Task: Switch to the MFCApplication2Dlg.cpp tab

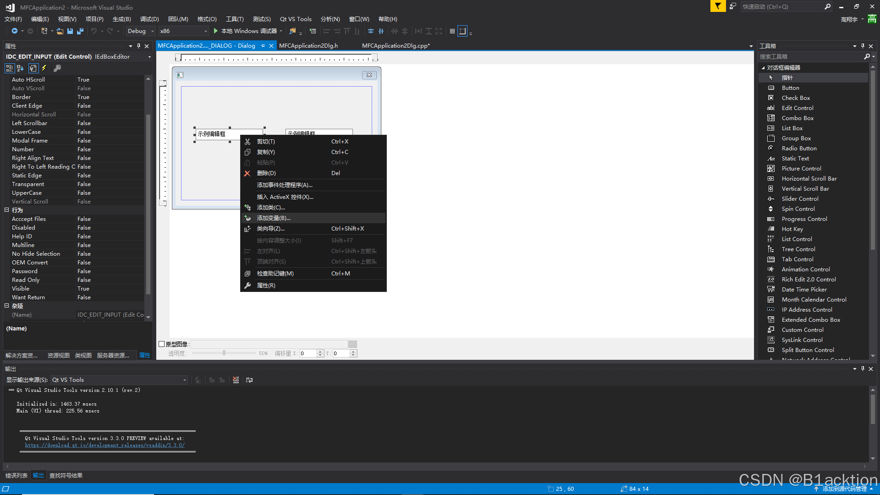Action: point(396,45)
